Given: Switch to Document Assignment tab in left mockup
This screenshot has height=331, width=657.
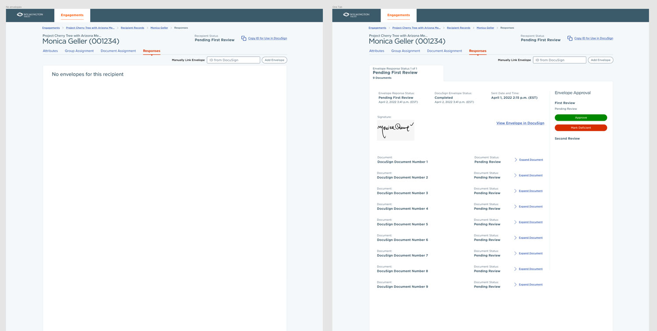Looking at the screenshot, I should pyautogui.click(x=118, y=51).
